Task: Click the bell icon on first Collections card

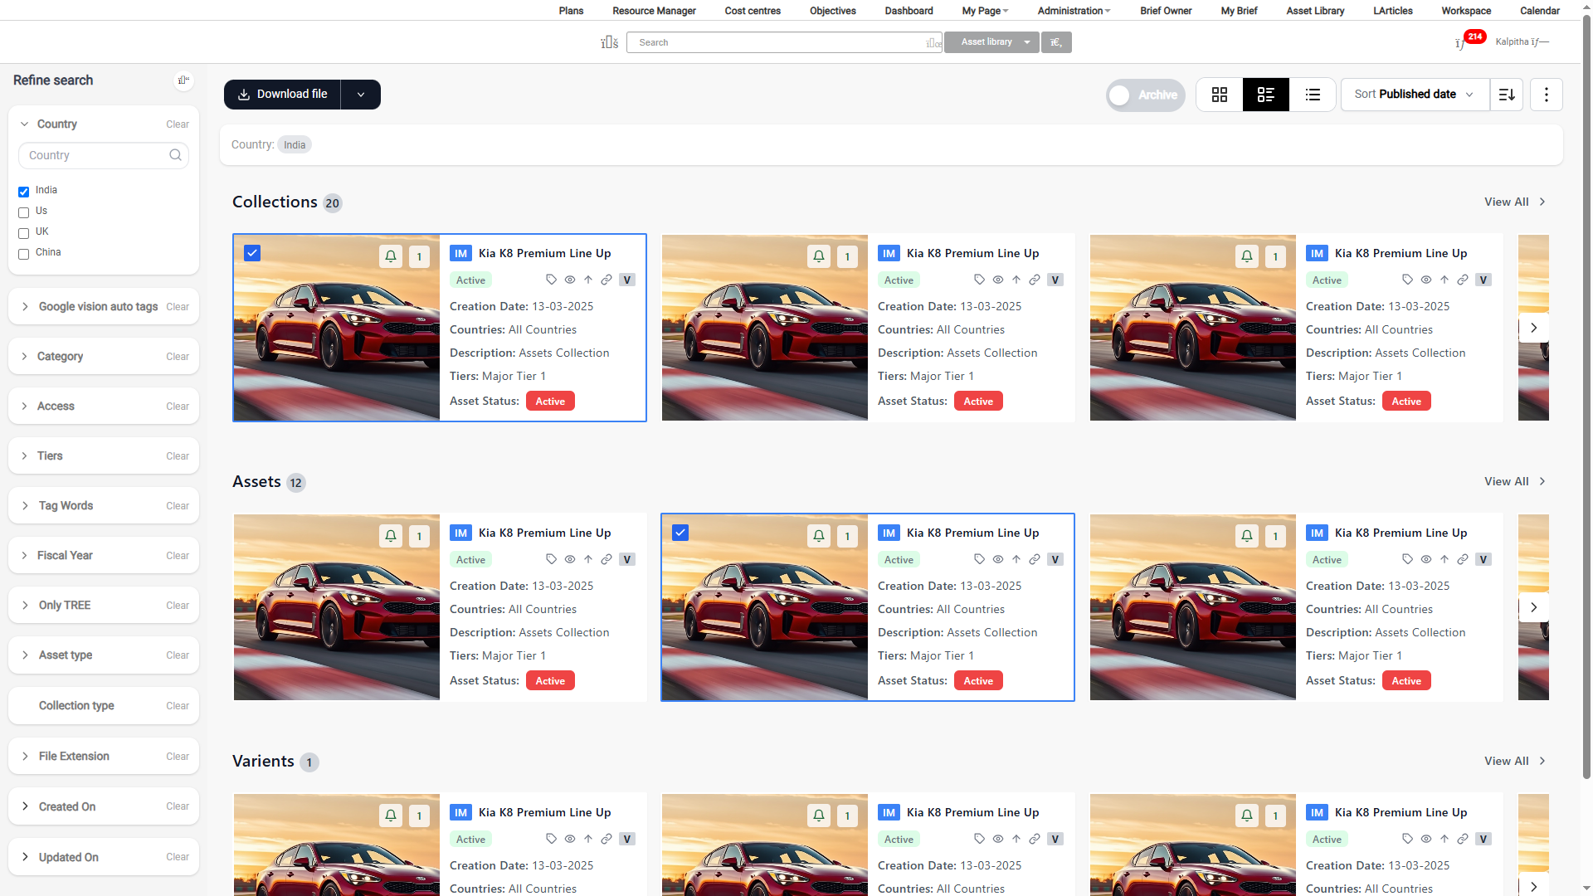Action: pos(391,256)
